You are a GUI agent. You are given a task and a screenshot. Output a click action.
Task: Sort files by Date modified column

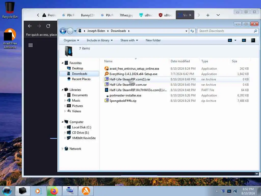[x=180, y=61]
